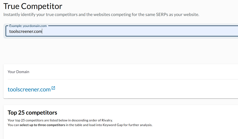Click the 'Example: yourdomain.com' field label
This screenshot has width=238, height=139.
pyautogui.click(x=28, y=26)
